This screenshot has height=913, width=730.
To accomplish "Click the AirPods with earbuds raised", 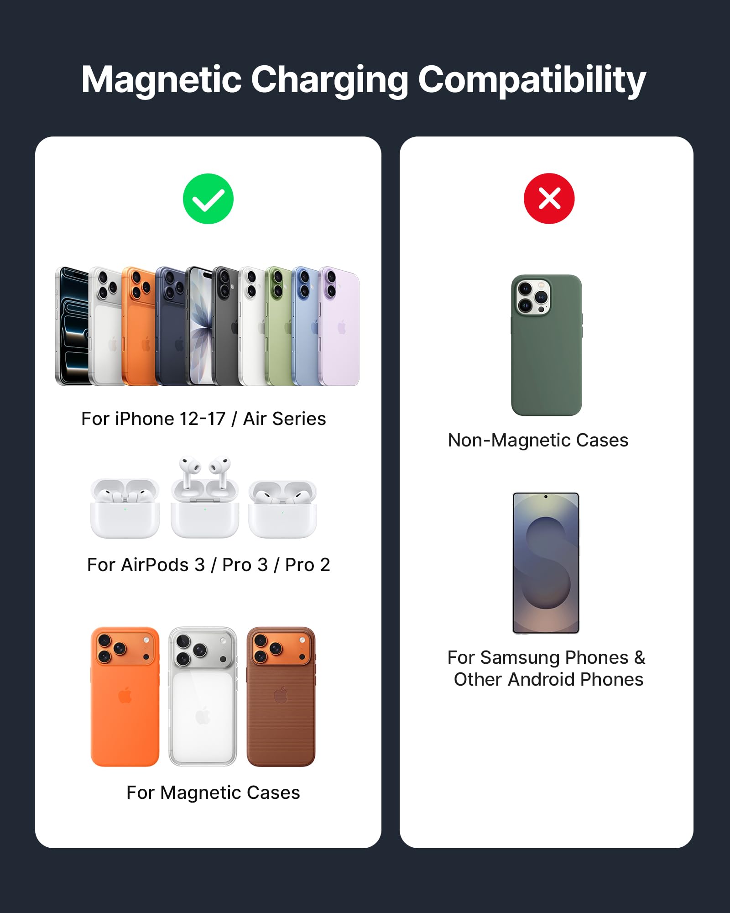I will [x=205, y=497].
